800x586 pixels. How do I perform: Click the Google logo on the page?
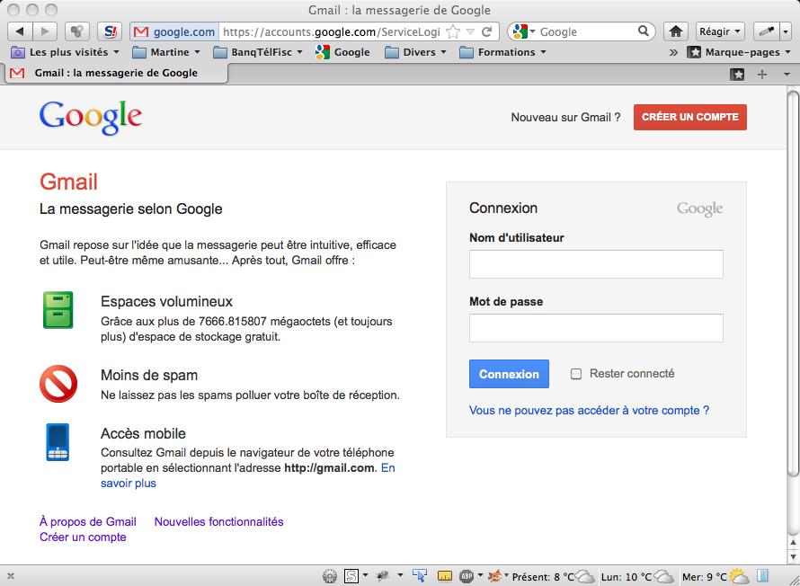tap(90, 118)
